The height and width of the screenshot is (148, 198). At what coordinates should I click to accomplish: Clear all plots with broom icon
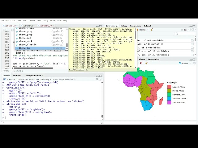147,63
